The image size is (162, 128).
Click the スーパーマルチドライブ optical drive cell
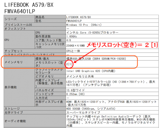point(112,112)
